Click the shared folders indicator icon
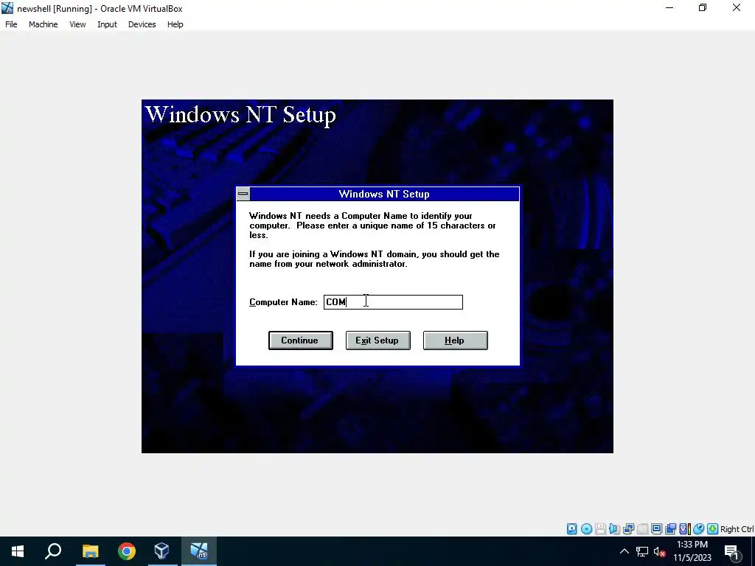This screenshot has width=755, height=566. (670, 529)
